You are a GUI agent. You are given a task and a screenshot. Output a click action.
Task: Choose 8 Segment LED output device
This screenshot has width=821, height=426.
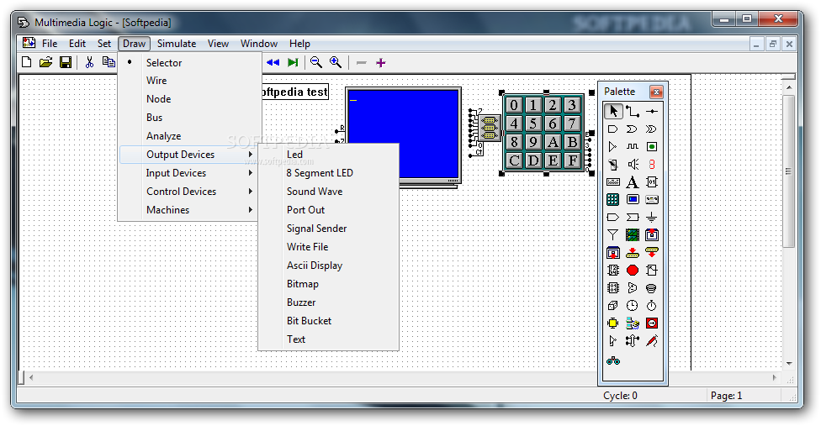(x=328, y=173)
